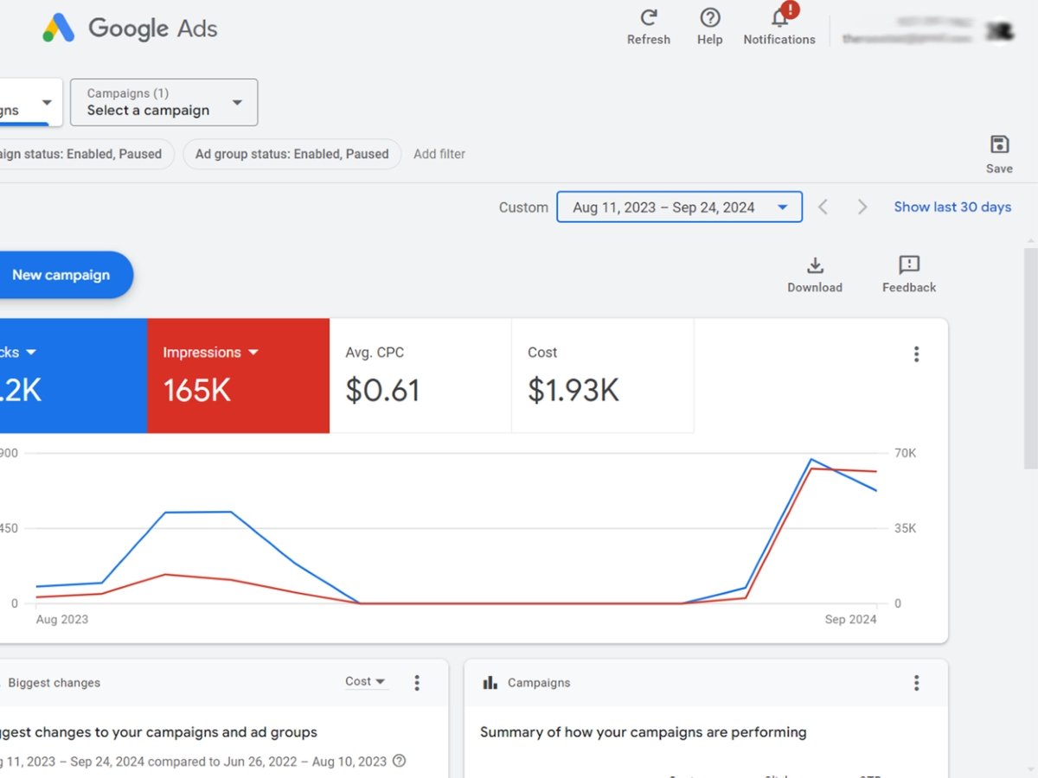Click the Aug 2023 axis label
Image resolution: width=1038 pixels, height=778 pixels.
pos(62,619)
